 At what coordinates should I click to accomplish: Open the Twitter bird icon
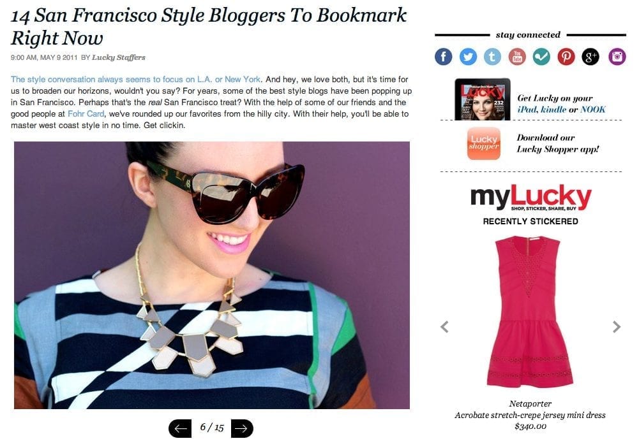(x=468, y=57)
